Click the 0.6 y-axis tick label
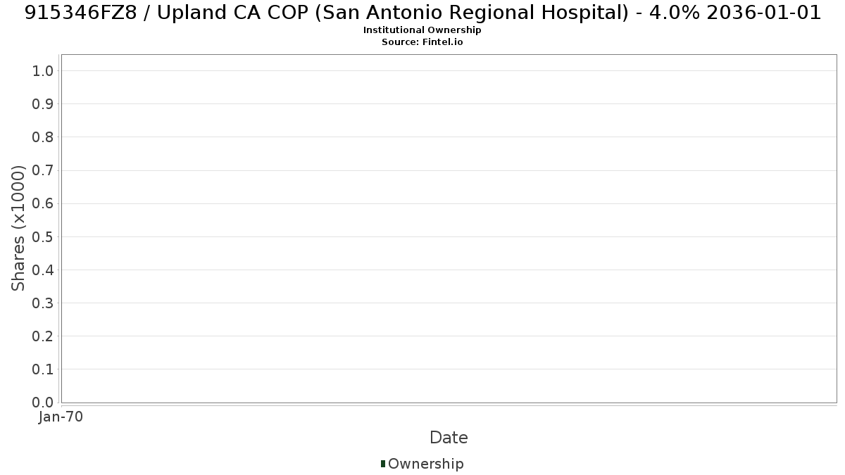 pos(43,203)
